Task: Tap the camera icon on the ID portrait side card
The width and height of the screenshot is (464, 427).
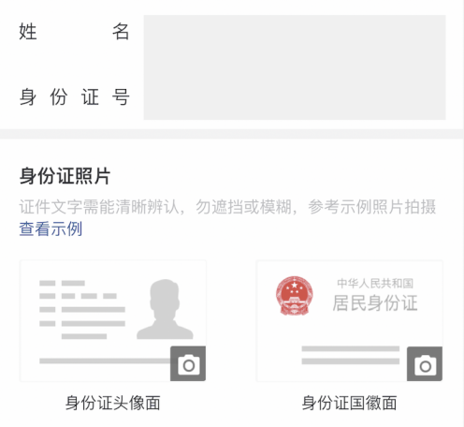Action: click(188, 363)
